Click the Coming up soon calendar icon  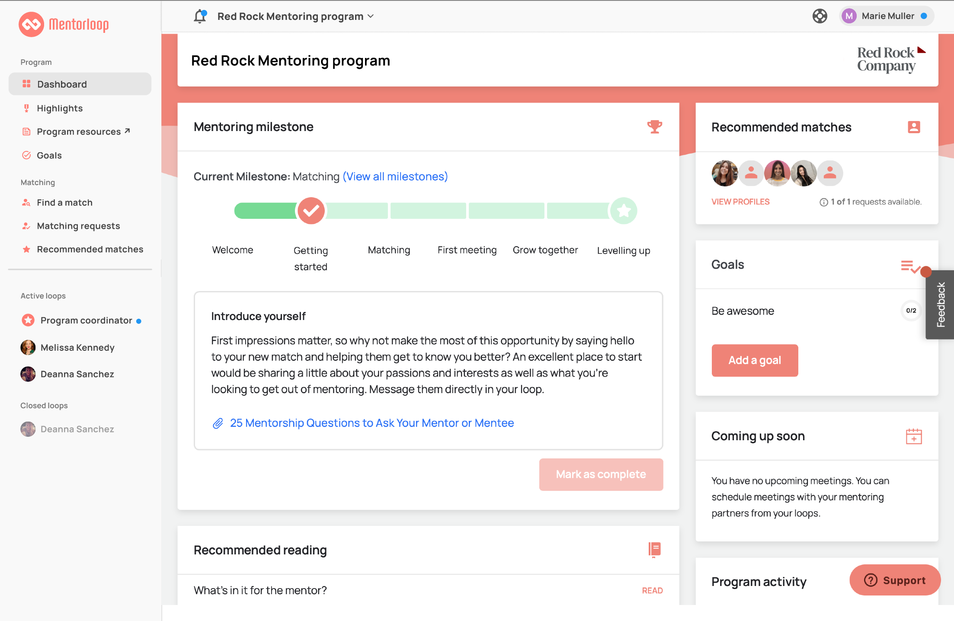[x=914, y=436]
